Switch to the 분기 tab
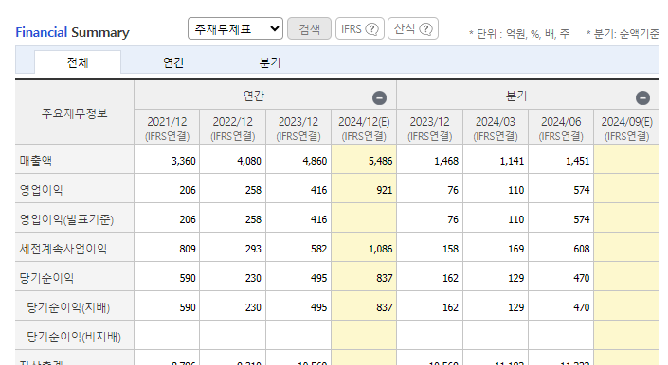 270,62
